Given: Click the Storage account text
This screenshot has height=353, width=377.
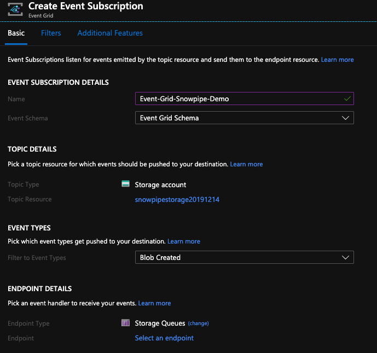Looking at the screenshot, I should [160, 184].
